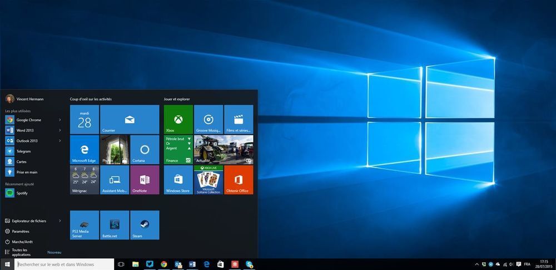Open Battle.net tile
This screenshot has width=556, height=270.
point(115,224)
